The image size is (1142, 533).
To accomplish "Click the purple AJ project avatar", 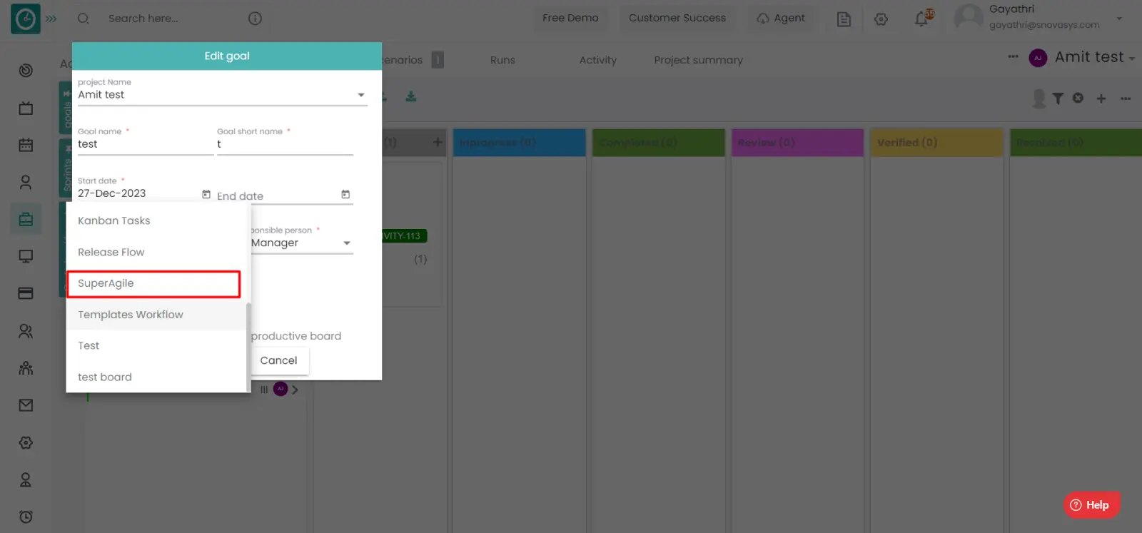I will pyautogui.click(x=1038, y=58).
